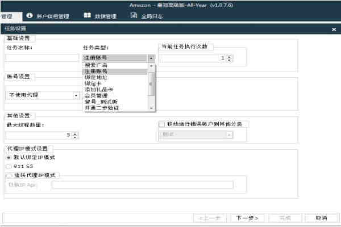Select 开通二步验证 in the task type list
The image size is (341, 227).
tap(115, 108)
